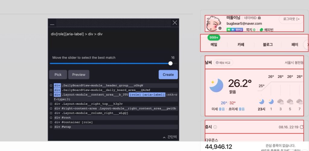Click the 다우존스 index name
Image resolution: width=309 pixels, height=151 pixels.
click(212, 140)
